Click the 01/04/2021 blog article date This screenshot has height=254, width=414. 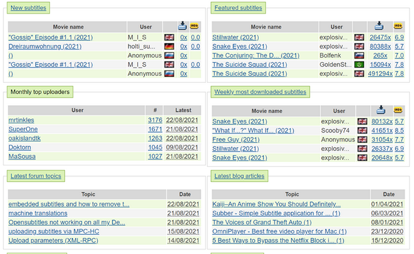point(387,204)
